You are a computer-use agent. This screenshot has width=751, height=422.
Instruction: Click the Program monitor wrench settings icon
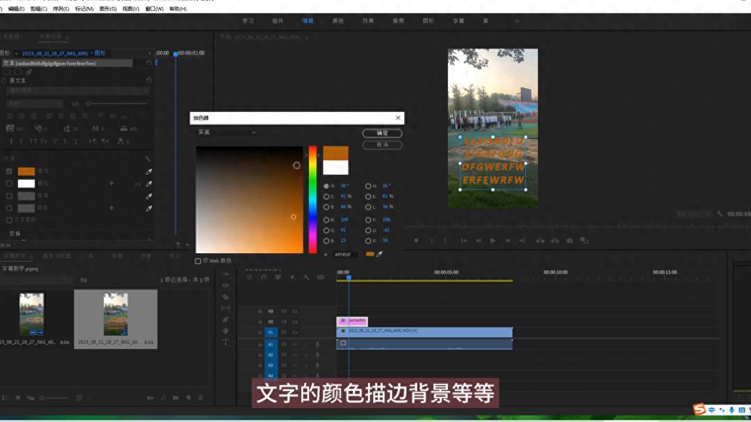[x=720, y=214]
